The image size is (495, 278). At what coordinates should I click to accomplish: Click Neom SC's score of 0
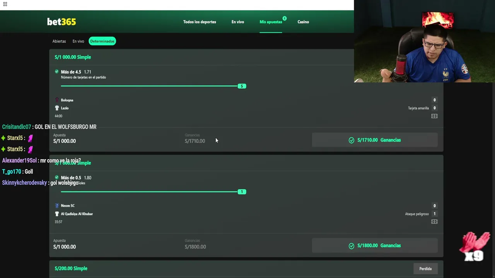[x=435, y=206]
